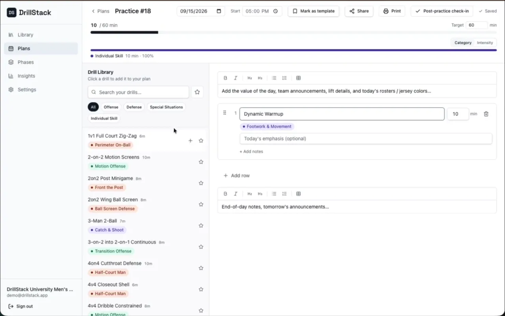This screenshot has width=505, height=316.
Task: Open the Insights section in sidebar
Action: click(x=41, y=76)
